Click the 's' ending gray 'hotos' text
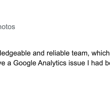This screenshot has height=106, width=110. (13, 27)
